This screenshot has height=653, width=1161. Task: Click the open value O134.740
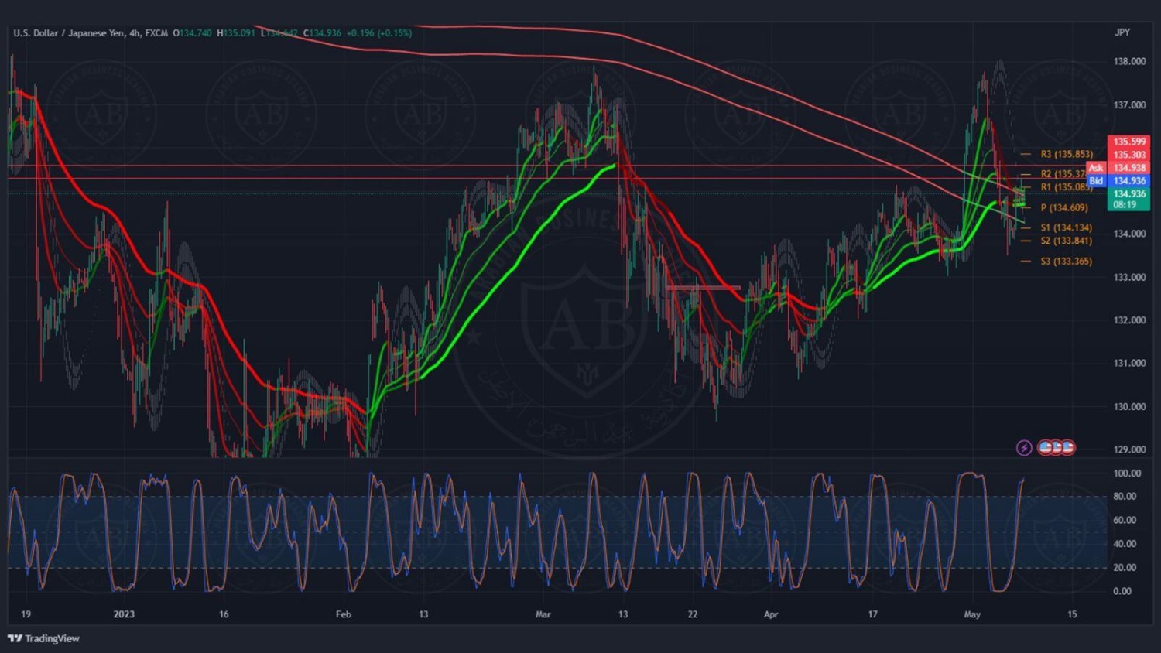[x=192, y=33]
